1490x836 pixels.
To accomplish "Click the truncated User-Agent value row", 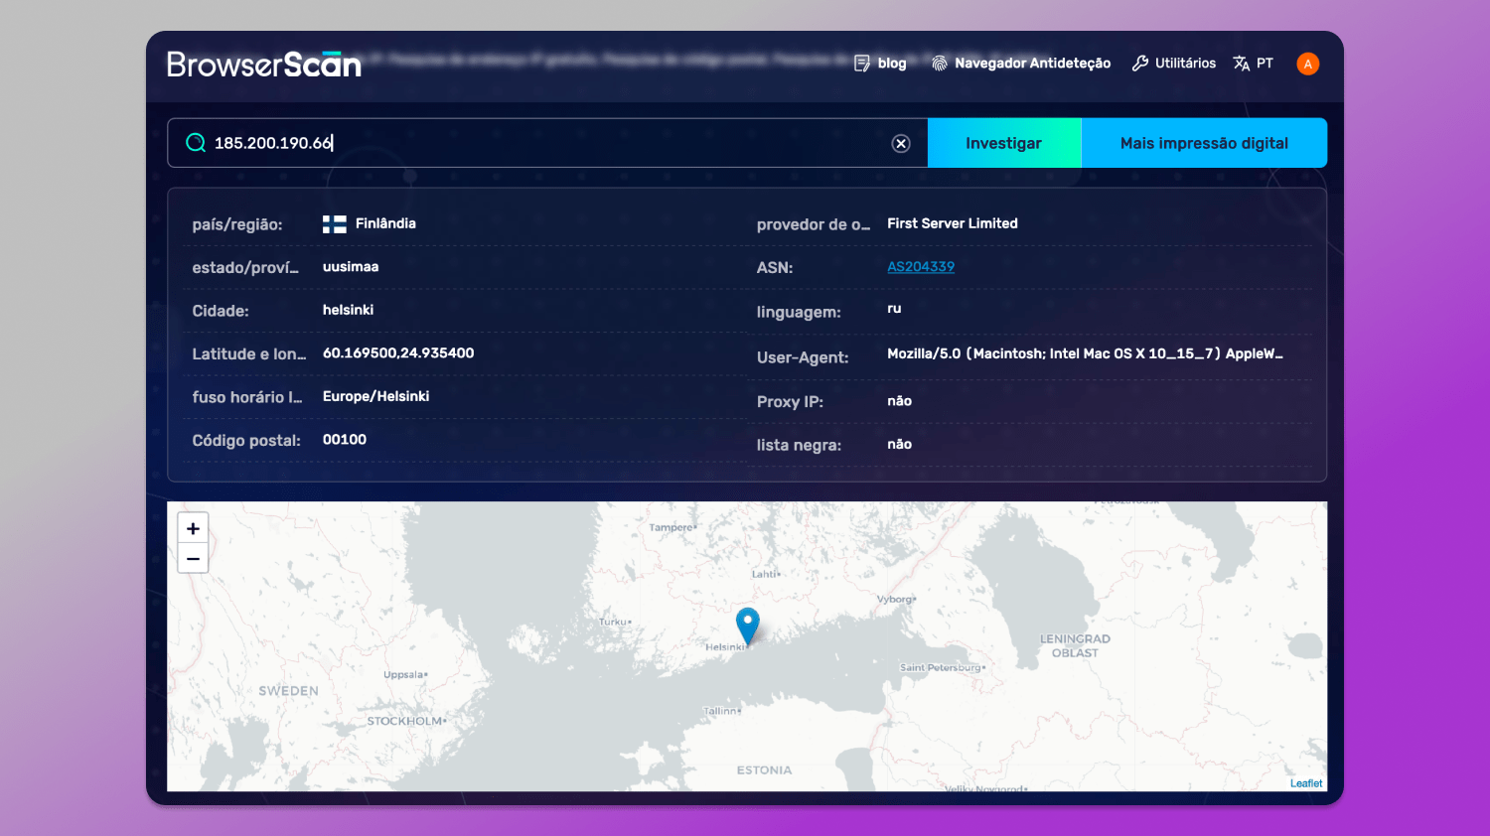I will [1083, 353].
